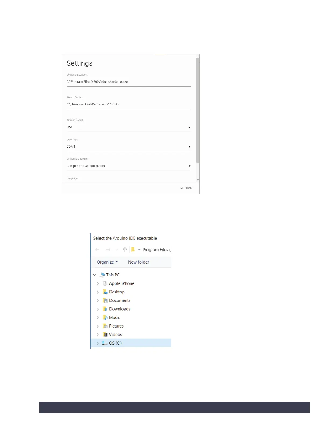Open the Organize menu

[107, 262]
